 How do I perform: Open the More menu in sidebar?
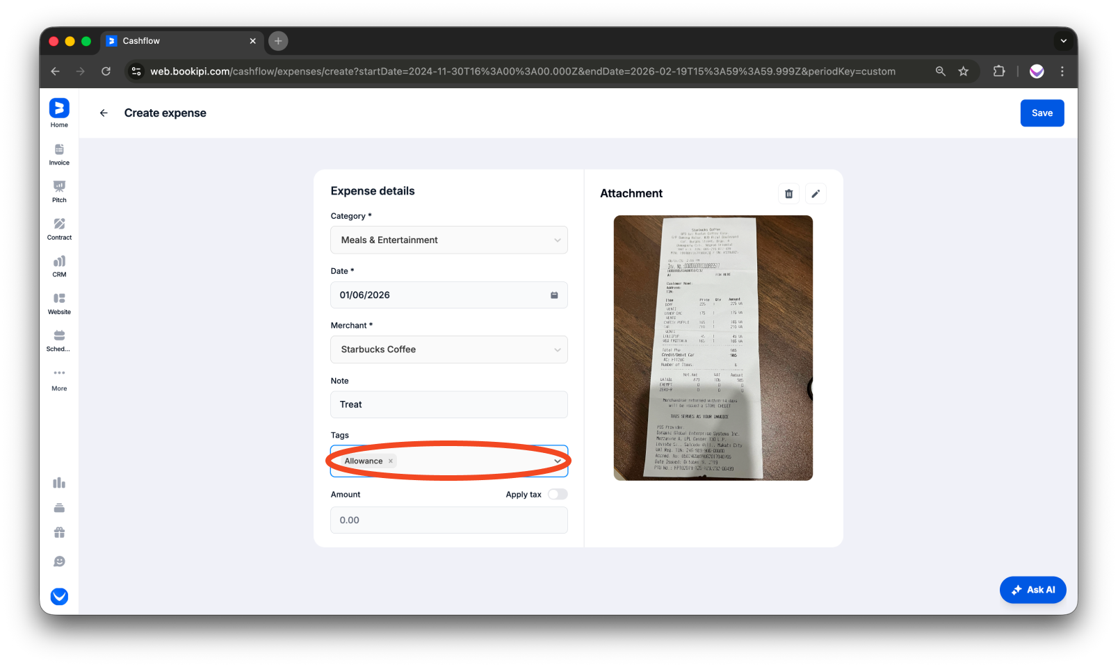click(x=59, y=380)
